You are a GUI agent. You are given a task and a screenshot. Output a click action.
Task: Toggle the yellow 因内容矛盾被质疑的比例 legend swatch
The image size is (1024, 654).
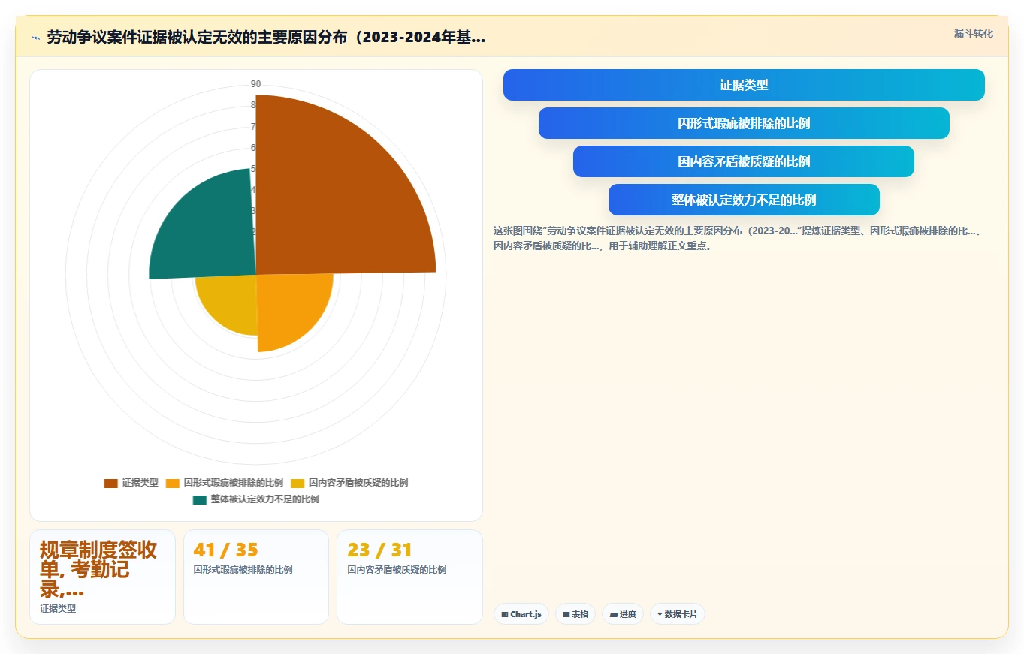(298, 483)
